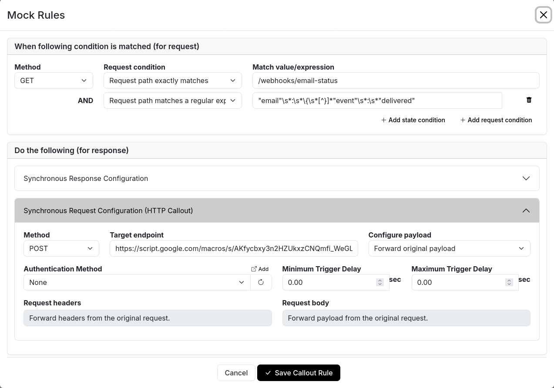
Task: Close the Mock Rules dialog
Action: tap(543, 15)
